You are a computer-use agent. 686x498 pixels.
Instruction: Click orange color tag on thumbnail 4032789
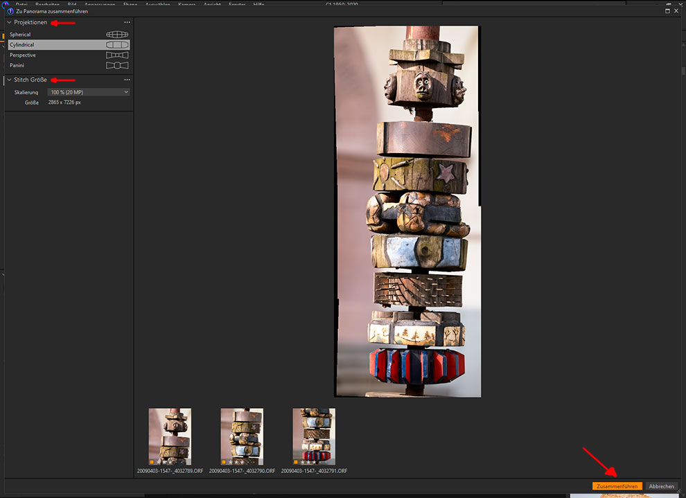pyautogui.click(x=152, y=462)
